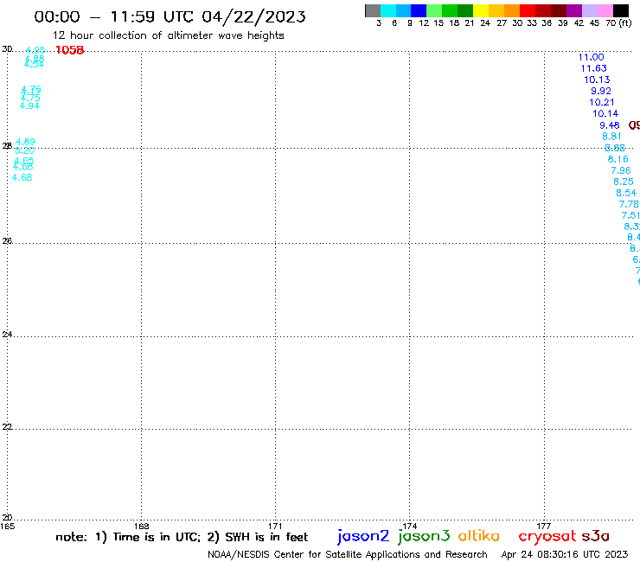The height and width of the screenshot is (562, 640).
Task: Click the wave height value 8.54
Action: click(x=626, y=193)
